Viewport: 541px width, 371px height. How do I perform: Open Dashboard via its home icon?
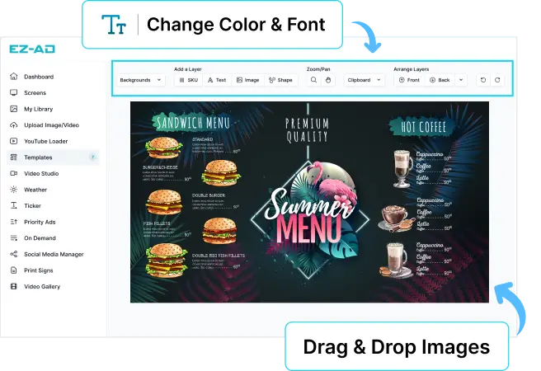(x=14, y=77)
